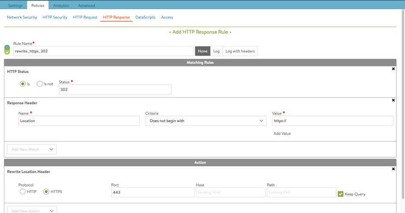The width and height of the screenshot is (405, 213).
Task: Expand the Add New Match dropdown
Action: point(32,149)
